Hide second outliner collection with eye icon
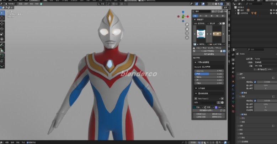The height and width of the screenshot is (144, 277). pyautogui.click(x=274, y=13)
